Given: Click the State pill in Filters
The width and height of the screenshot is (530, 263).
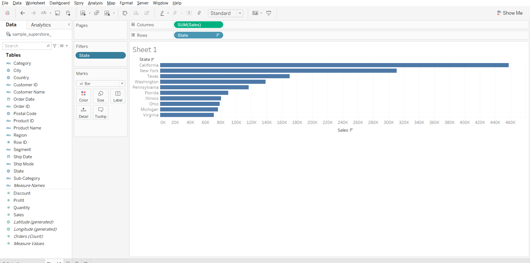Looking at the screenshot, I should [x=100, y=56].
